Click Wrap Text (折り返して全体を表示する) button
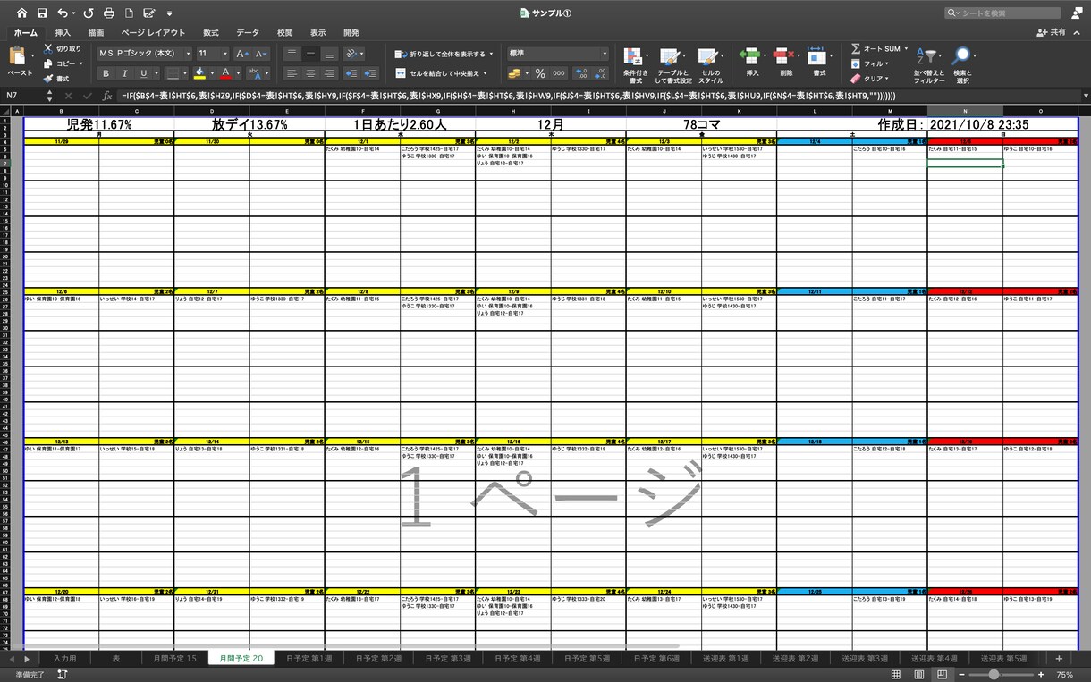This screenshot has width=1091, height=682. (x=443, y=54)
